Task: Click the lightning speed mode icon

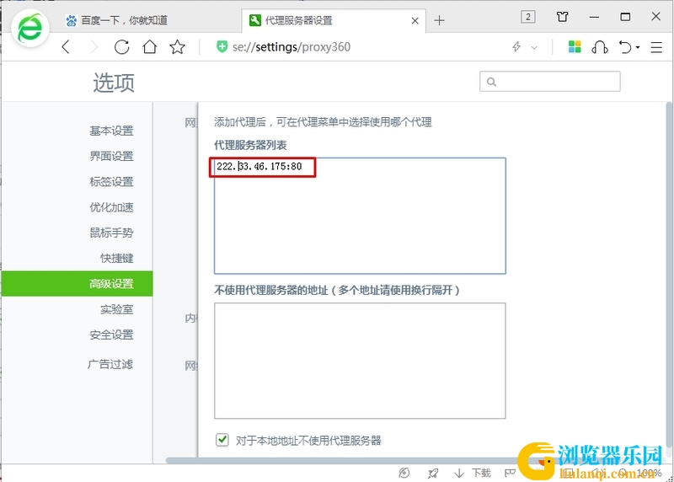Action: pyautogui.click(x=516, y=46)
